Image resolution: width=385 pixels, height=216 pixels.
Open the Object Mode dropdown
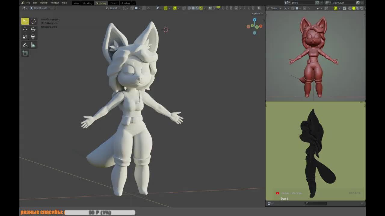click(41, 8)
